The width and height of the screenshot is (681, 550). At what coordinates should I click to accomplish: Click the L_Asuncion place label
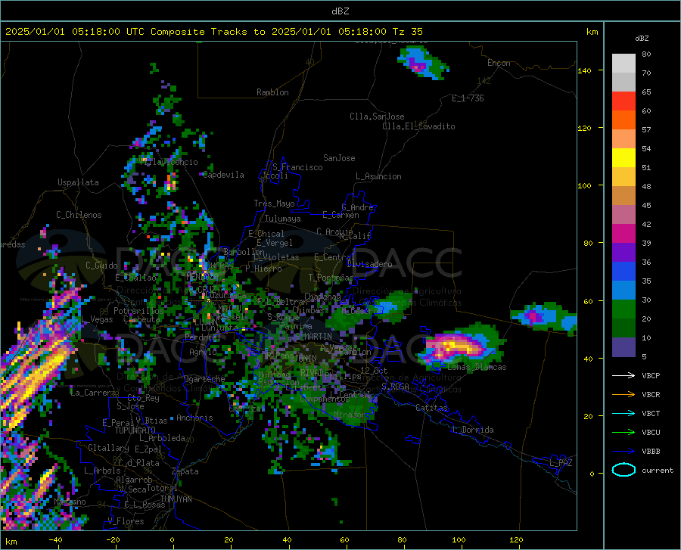(x=378, y=176)
